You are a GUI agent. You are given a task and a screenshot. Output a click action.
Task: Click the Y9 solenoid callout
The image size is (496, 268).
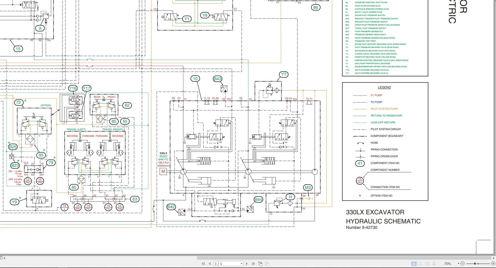pyautogui.click(x=14, y=202)
